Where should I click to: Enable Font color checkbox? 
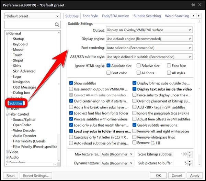coord(108,73)
